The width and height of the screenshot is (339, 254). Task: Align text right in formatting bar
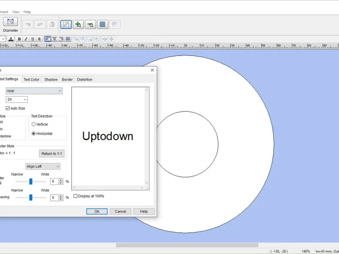[61, 39]
